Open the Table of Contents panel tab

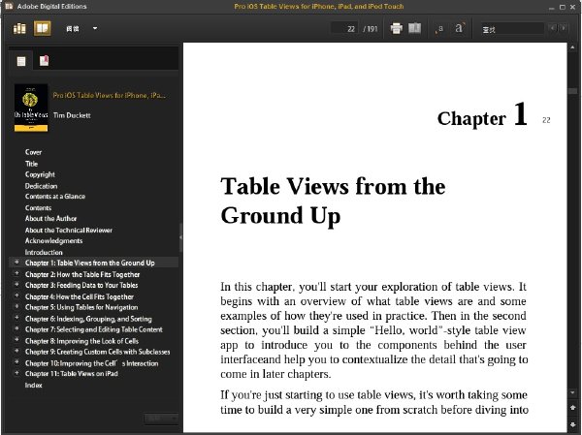click(21, 61)
